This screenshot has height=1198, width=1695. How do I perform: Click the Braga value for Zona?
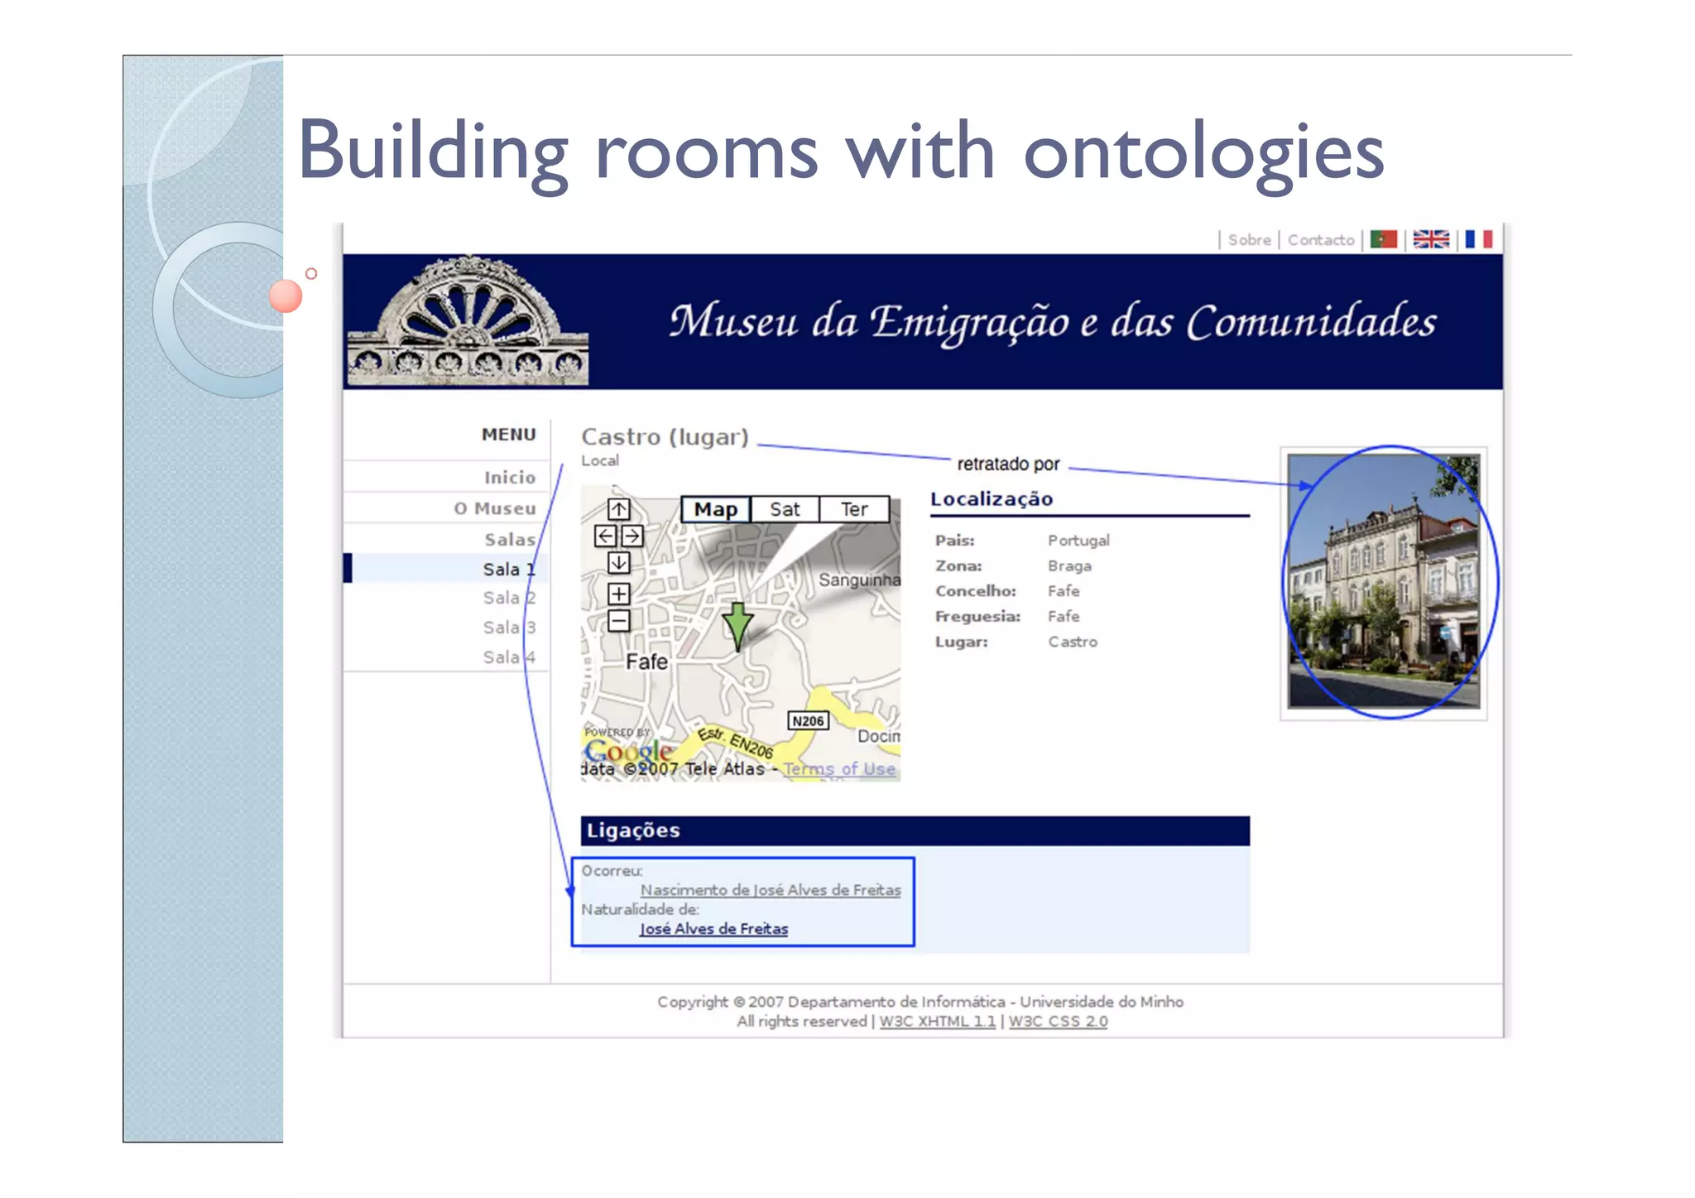[1069, 566]
